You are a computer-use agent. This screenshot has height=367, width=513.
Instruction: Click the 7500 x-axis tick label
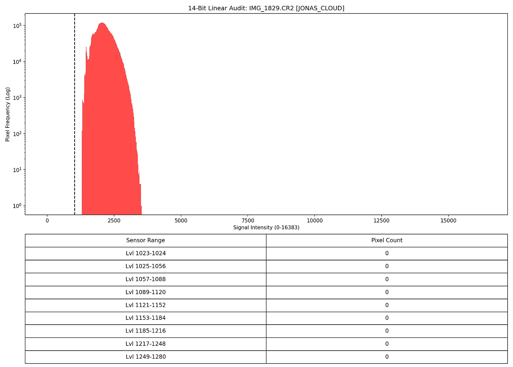(x=248, y=220)
